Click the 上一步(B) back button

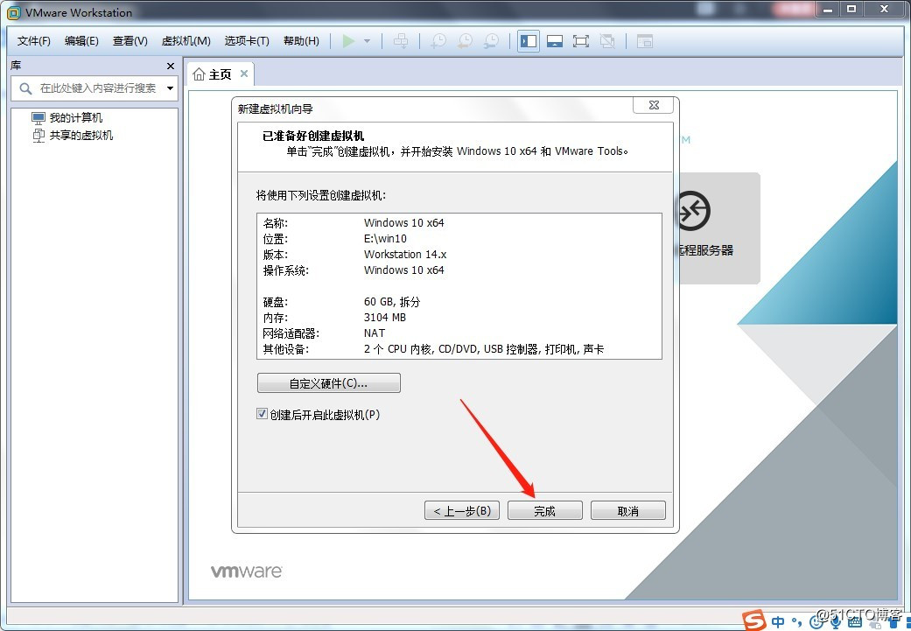[x=462, y=511]
